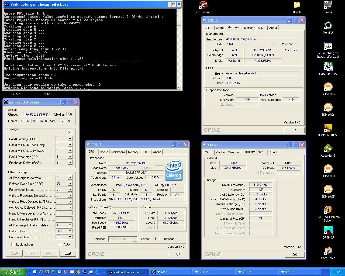Select Mainboard tab in CPU-Z Memory window
Screen dimensions: 345x276
coord(234,152)
